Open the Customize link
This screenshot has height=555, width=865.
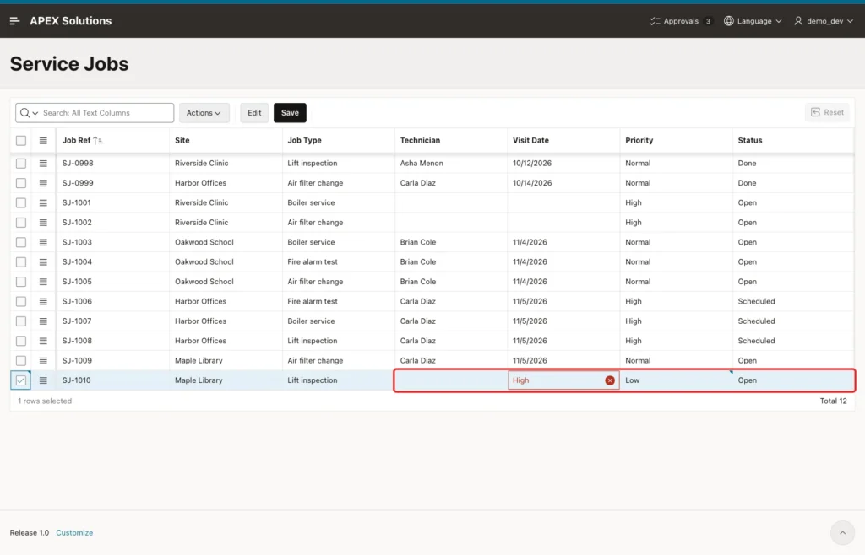[x=74, y=532]
